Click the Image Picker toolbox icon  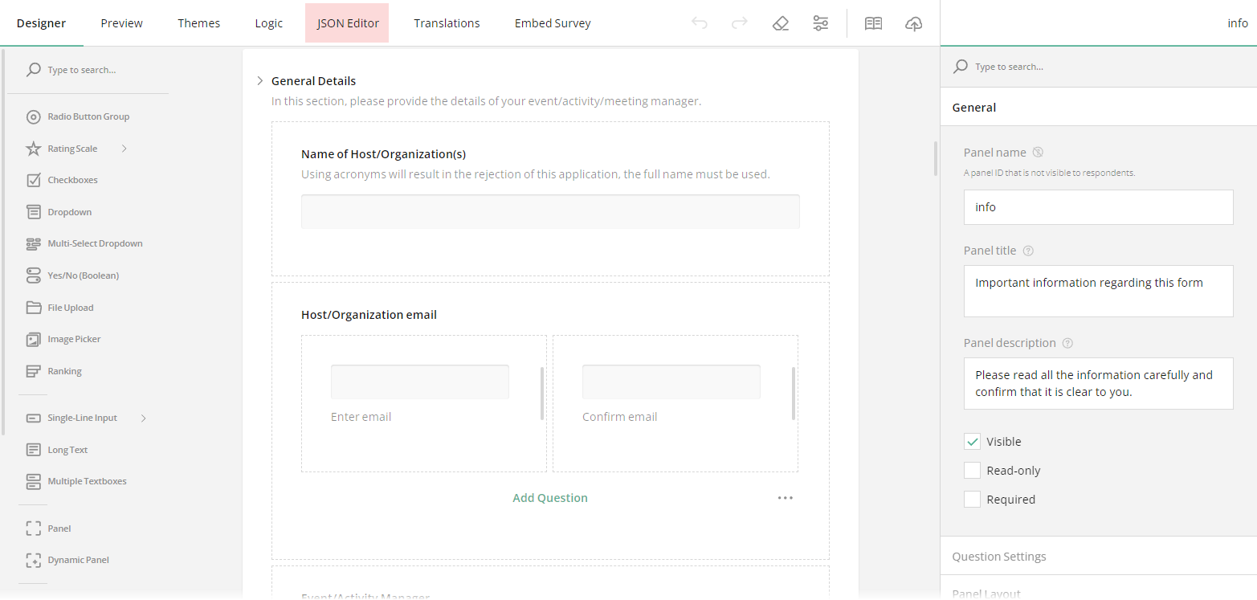(x=34, y=338)
